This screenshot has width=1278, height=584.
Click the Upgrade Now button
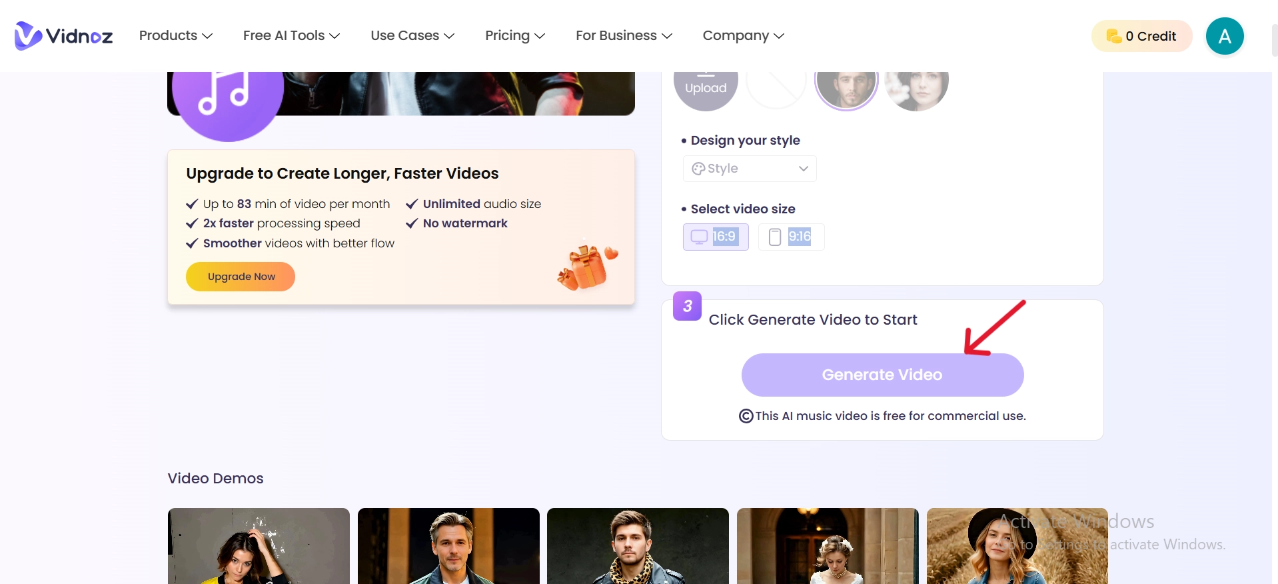click(x=241, y=277)
